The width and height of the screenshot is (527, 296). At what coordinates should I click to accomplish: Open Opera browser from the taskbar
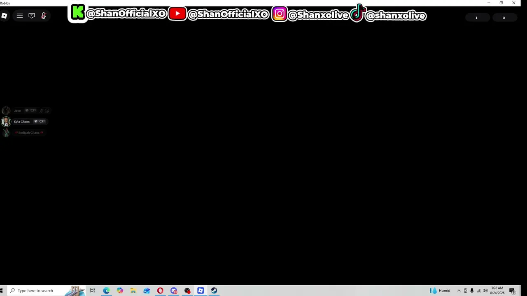(x=160, y=291)
